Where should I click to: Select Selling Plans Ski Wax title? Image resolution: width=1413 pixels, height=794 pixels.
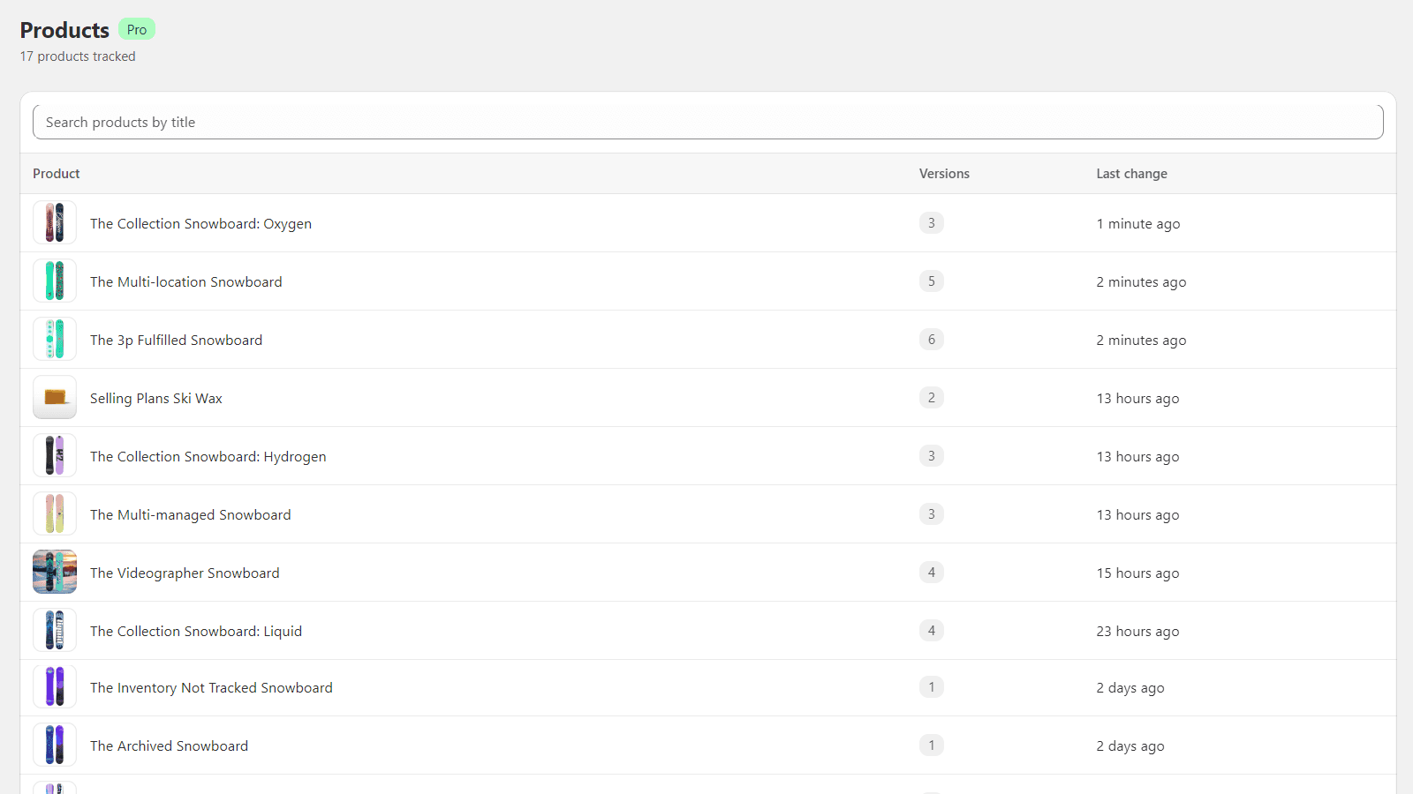156,398
